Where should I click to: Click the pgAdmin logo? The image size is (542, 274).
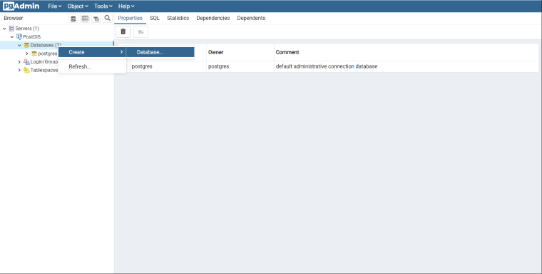click(x=21, y=6)
